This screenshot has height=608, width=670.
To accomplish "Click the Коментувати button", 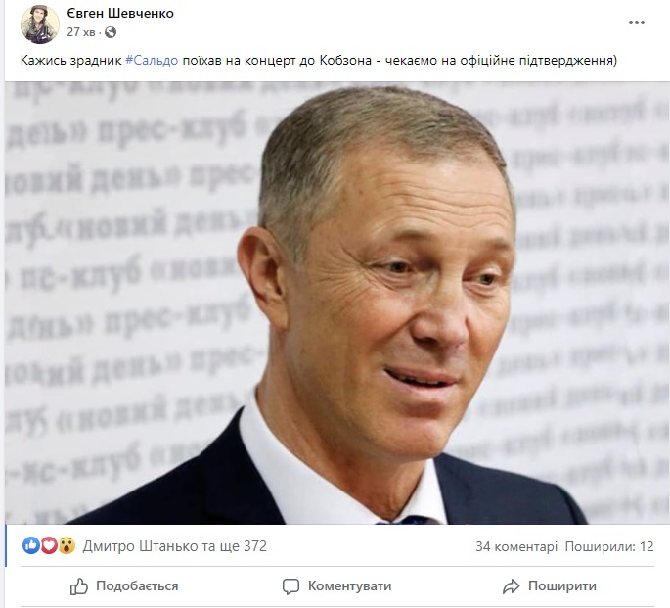I will [x=336, y=585].
